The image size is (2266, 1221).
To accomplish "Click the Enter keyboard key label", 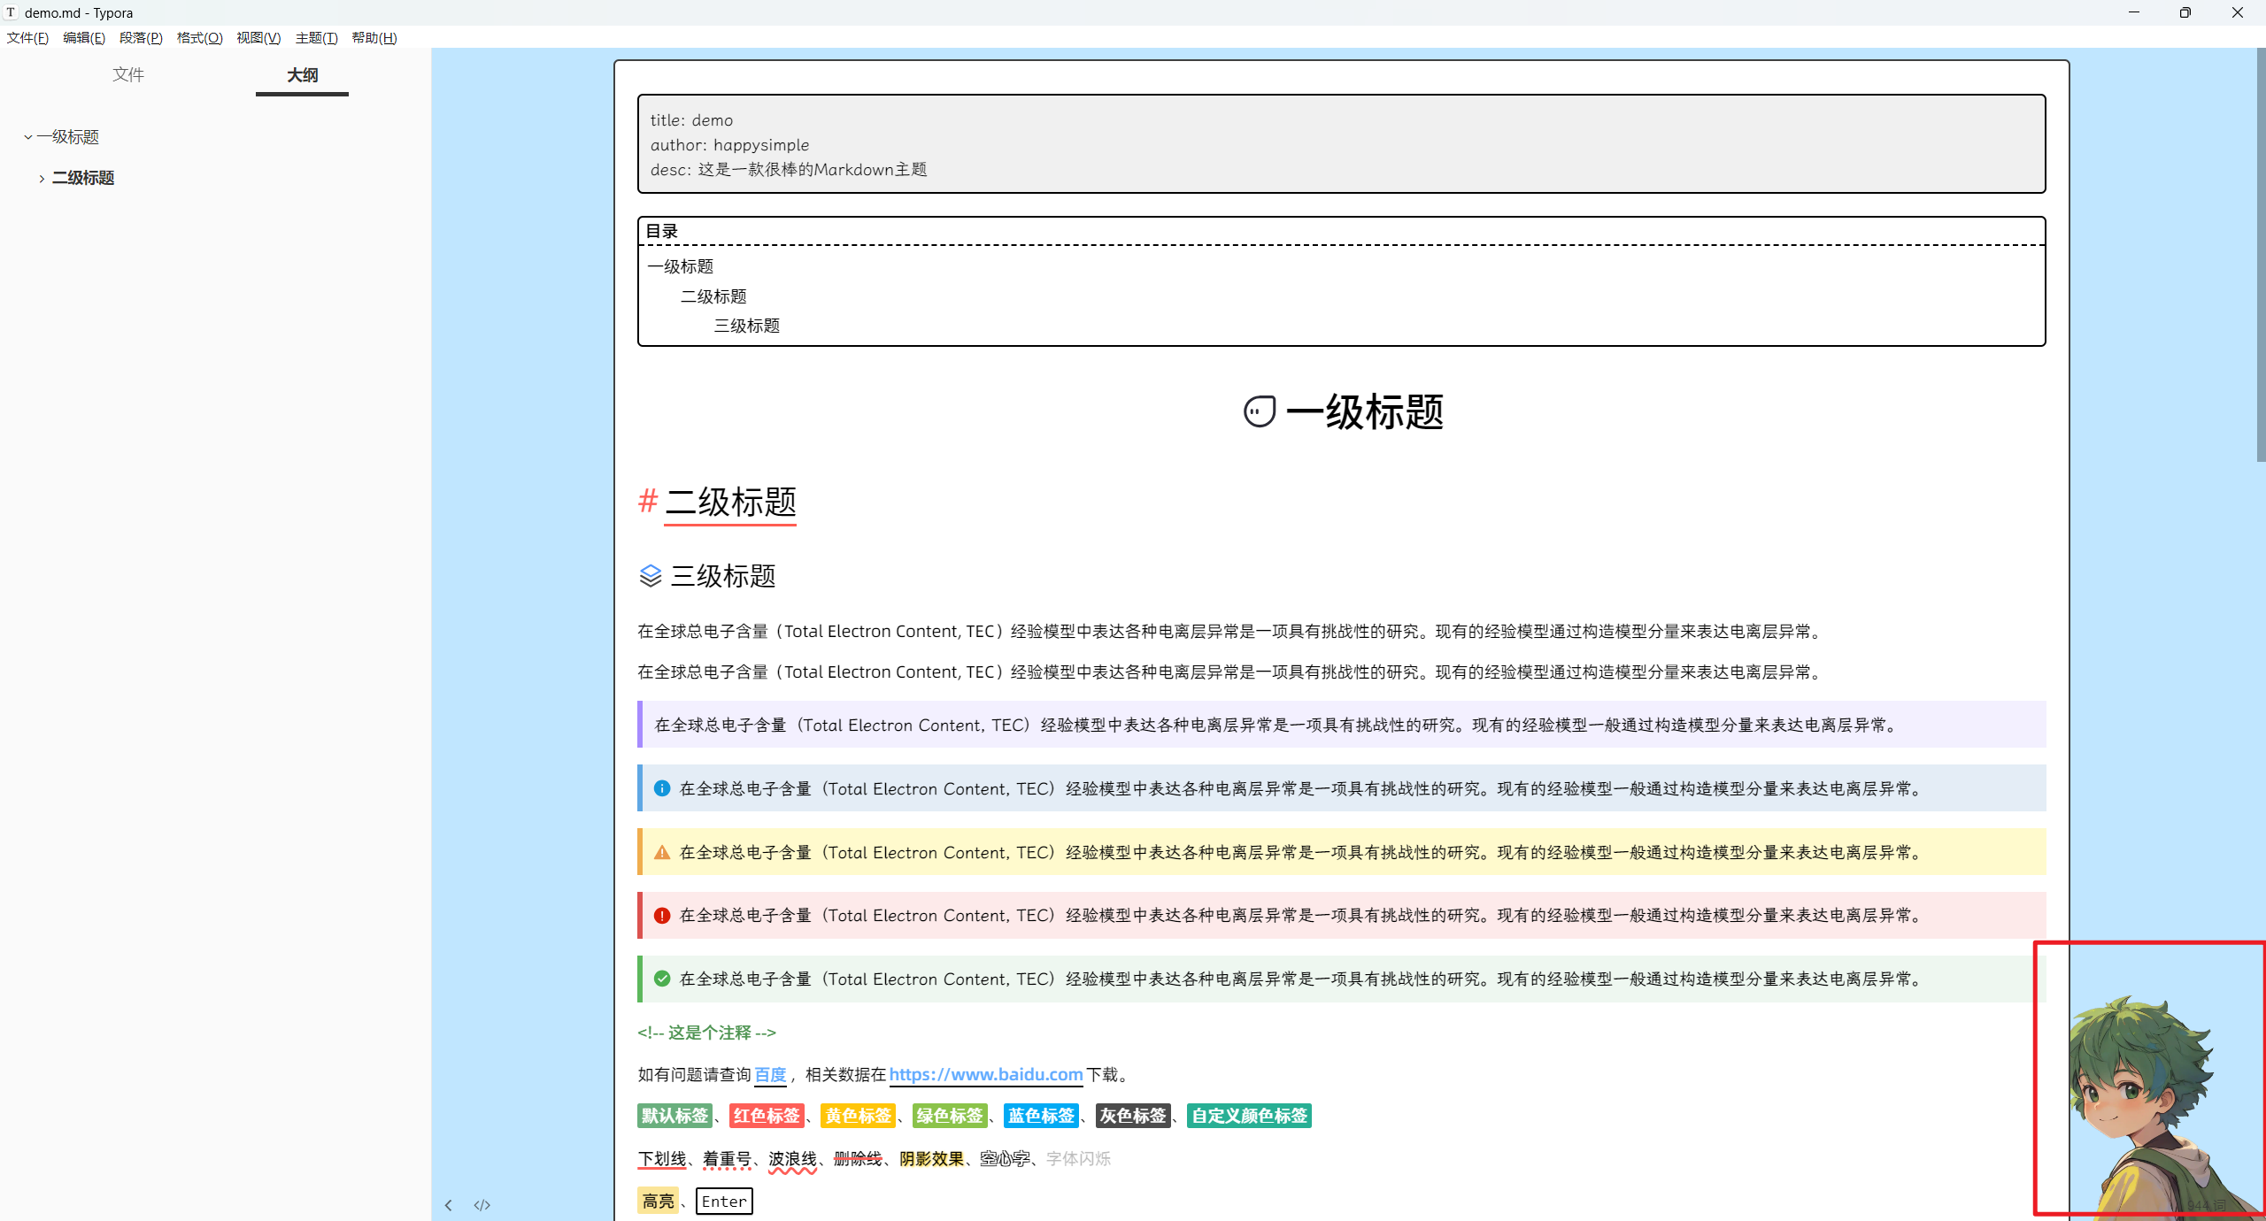I will [724, 1202].
